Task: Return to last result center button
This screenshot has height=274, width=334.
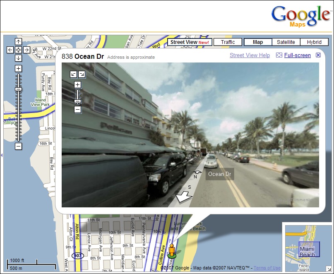Action: point(18,50)
